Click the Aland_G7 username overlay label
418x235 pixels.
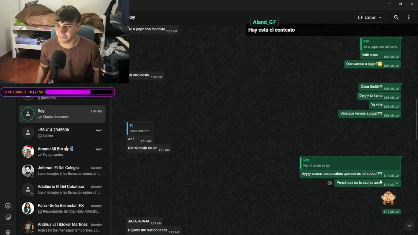pos(264,22)
